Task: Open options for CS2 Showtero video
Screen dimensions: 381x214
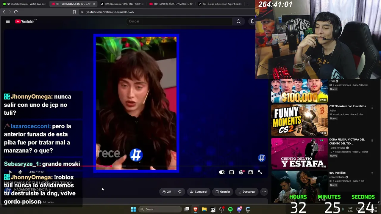Action: [372, 107]
